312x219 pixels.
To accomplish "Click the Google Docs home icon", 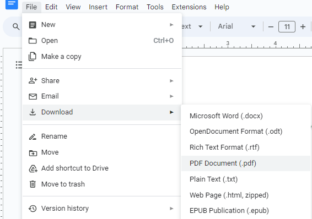I will click(x=12, y=4).
